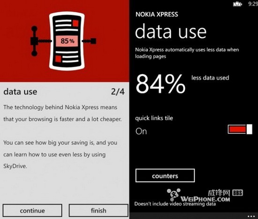Tap the 85% badge on phone graphic

click(67, 41)
